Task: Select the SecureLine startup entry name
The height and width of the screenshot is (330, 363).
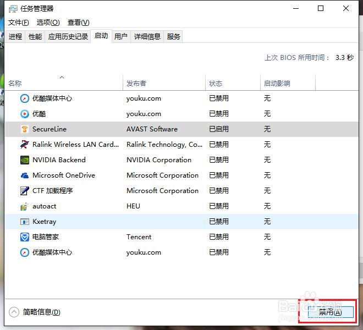Action: [50, 129]
